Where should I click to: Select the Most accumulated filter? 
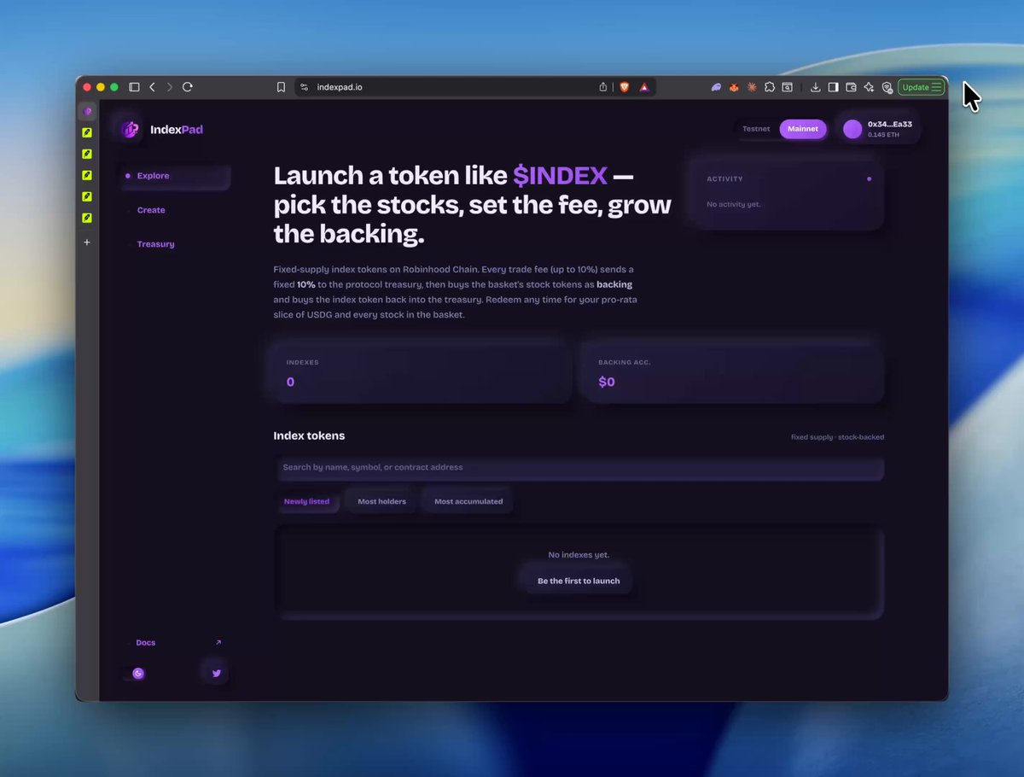click(x=468, y=501)
